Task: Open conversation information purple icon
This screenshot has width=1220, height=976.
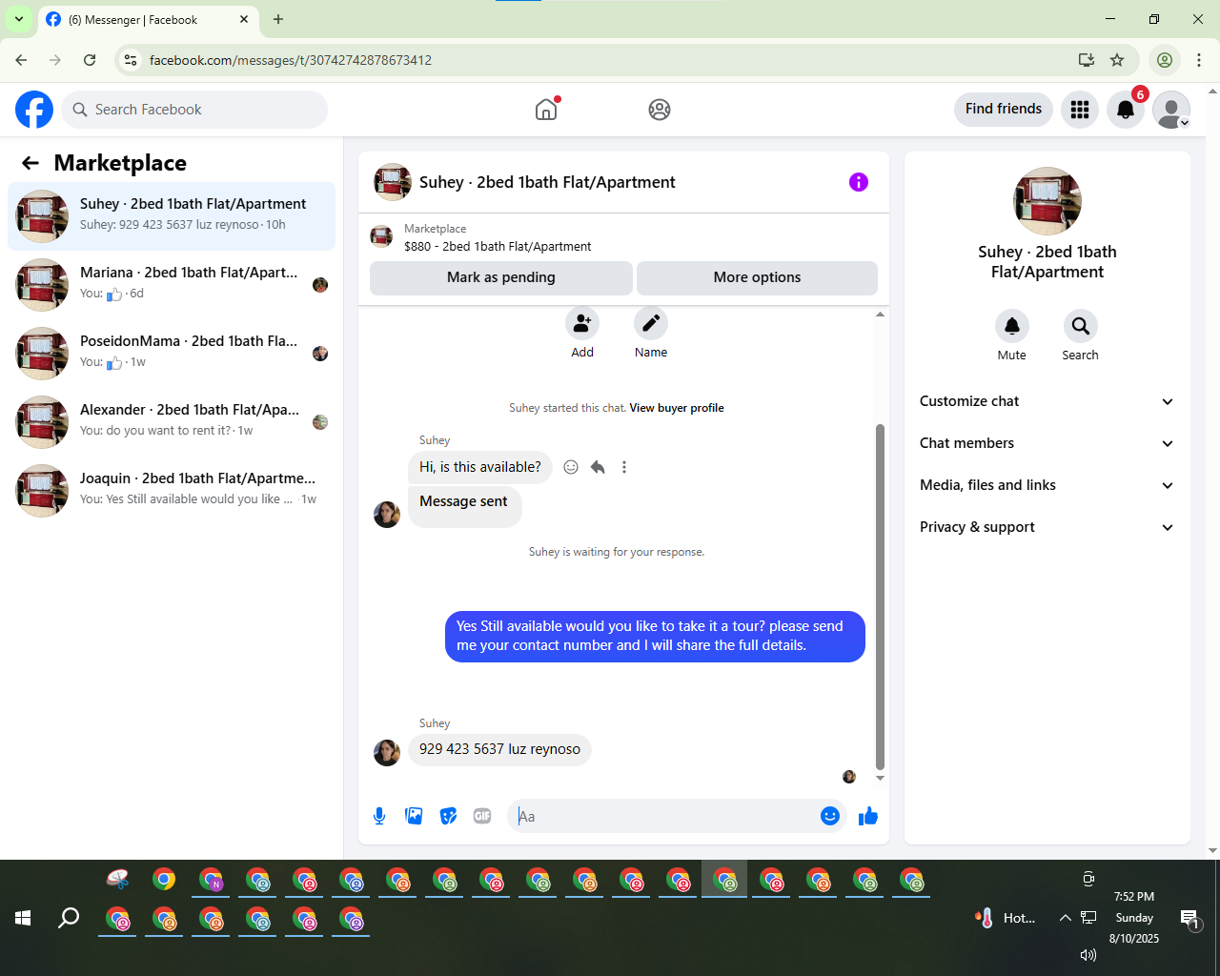Action: (859, 182)
